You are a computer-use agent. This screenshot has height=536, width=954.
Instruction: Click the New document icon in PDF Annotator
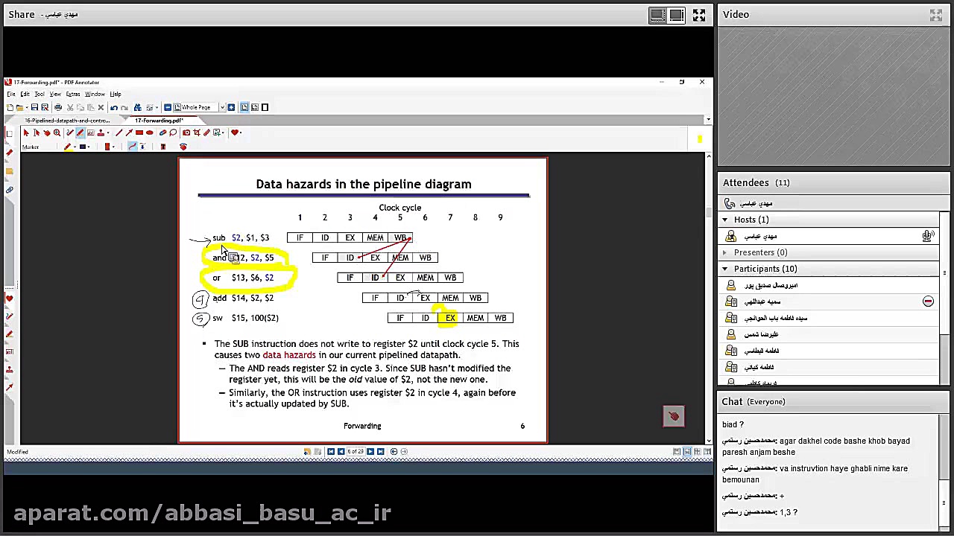pos(10,107)
